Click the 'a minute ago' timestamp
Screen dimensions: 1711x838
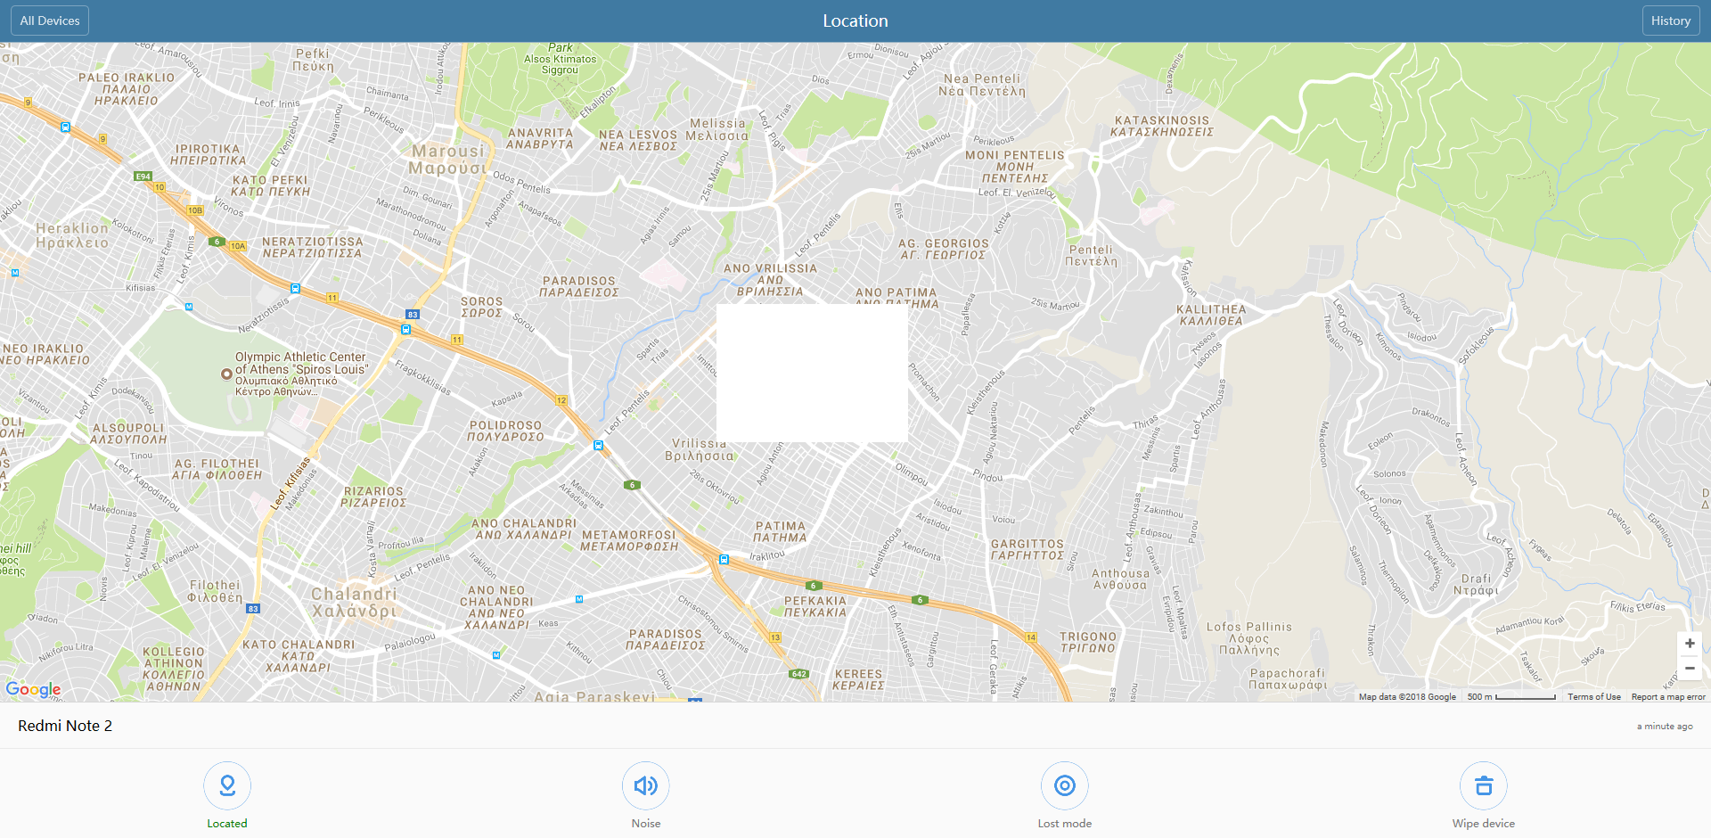pyautogui.click(x=1665, y=727)
